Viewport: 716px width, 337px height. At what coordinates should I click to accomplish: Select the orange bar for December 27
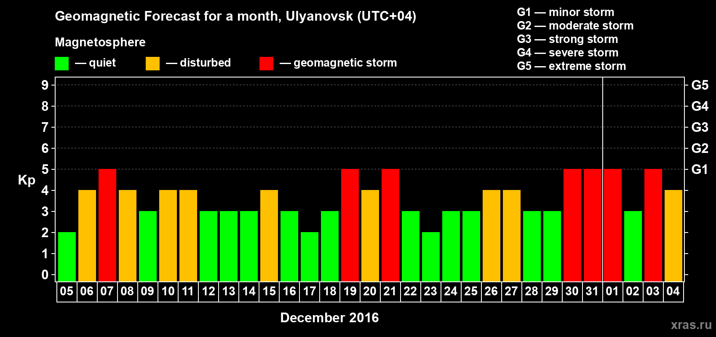click(x=512, y=235)
